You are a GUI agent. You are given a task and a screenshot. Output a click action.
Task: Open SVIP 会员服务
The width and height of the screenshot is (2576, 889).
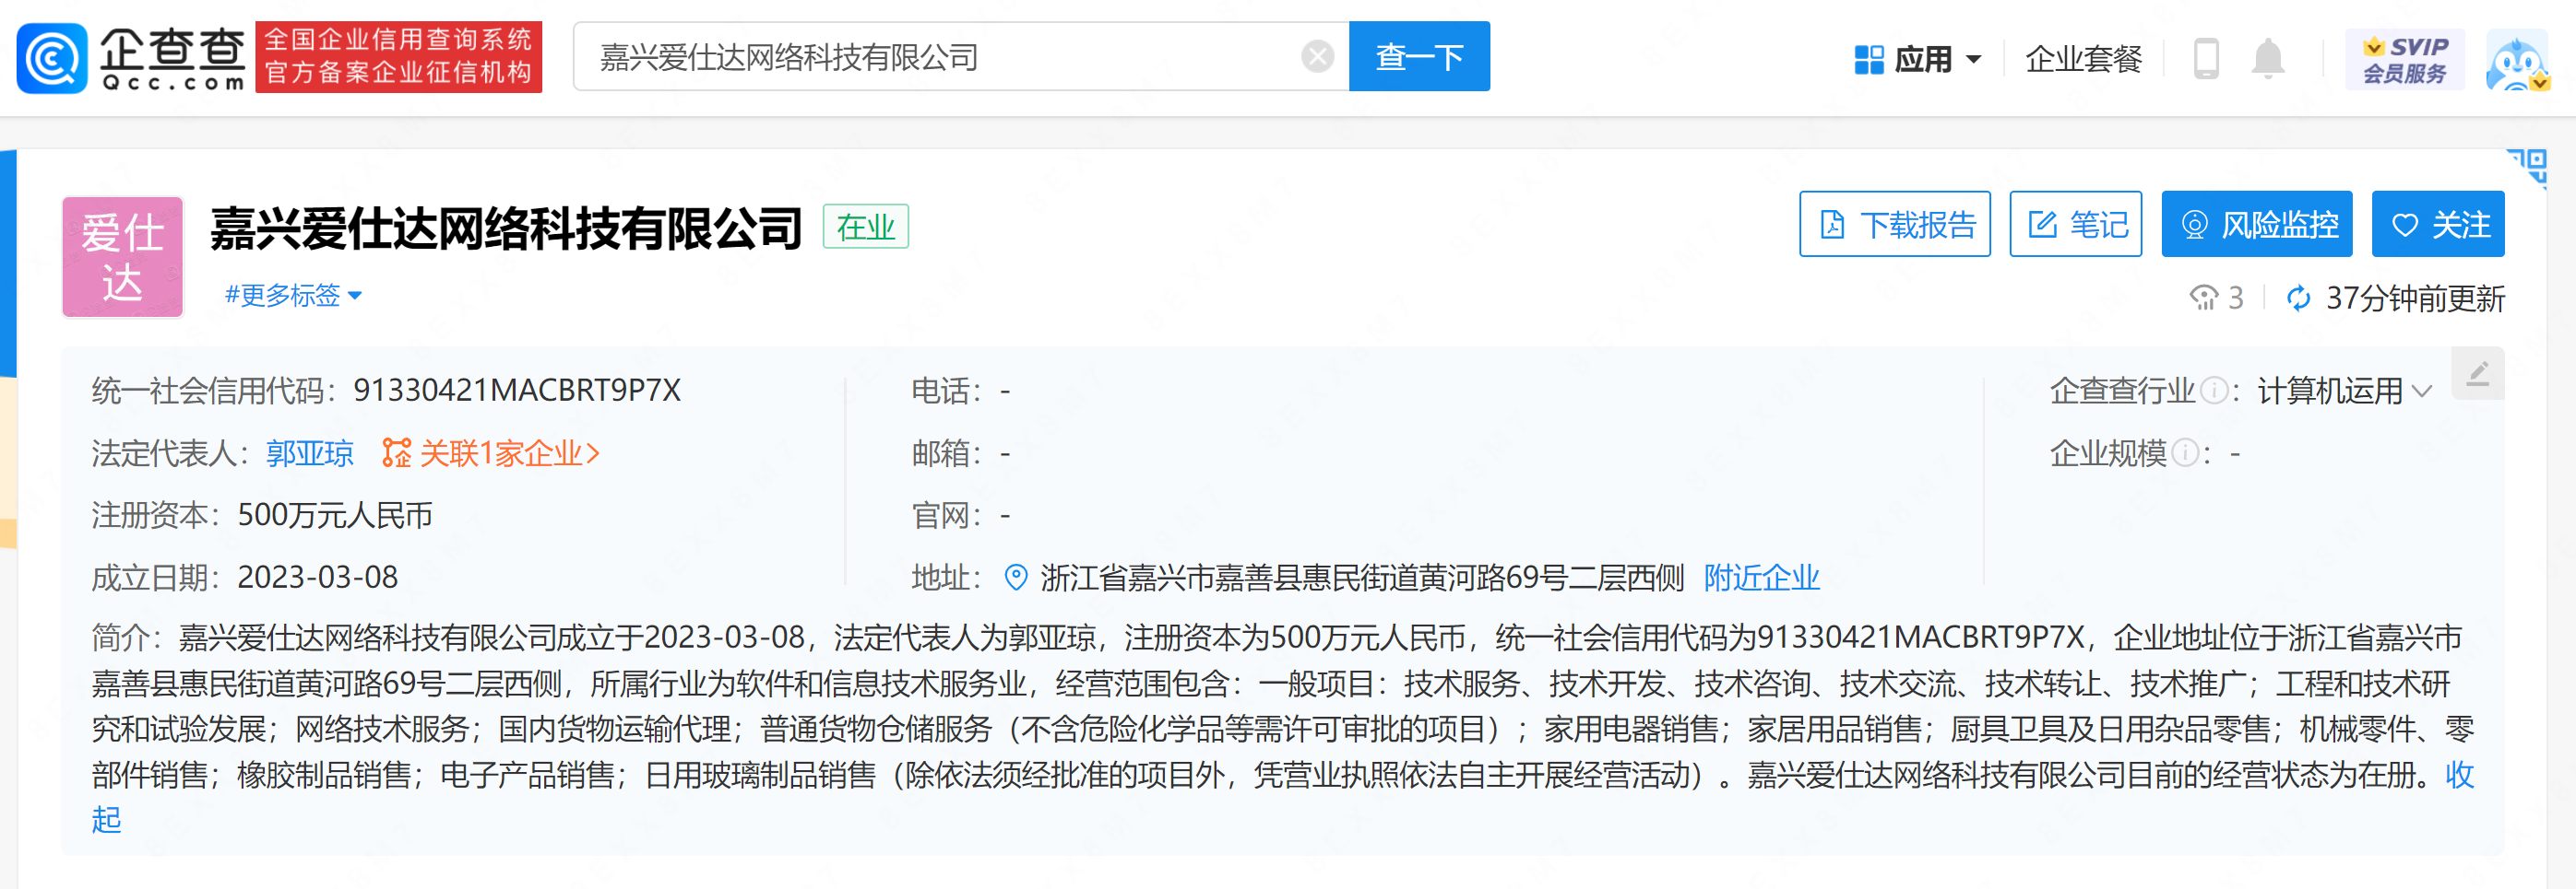[x=2404, y=59]
